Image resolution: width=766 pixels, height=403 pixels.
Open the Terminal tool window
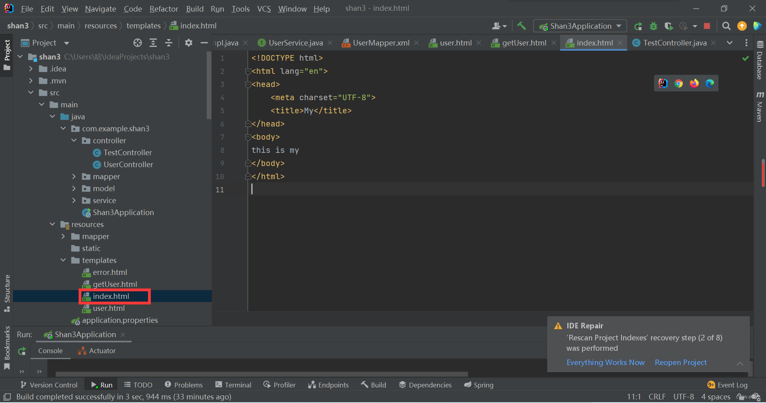pos(233,385)
